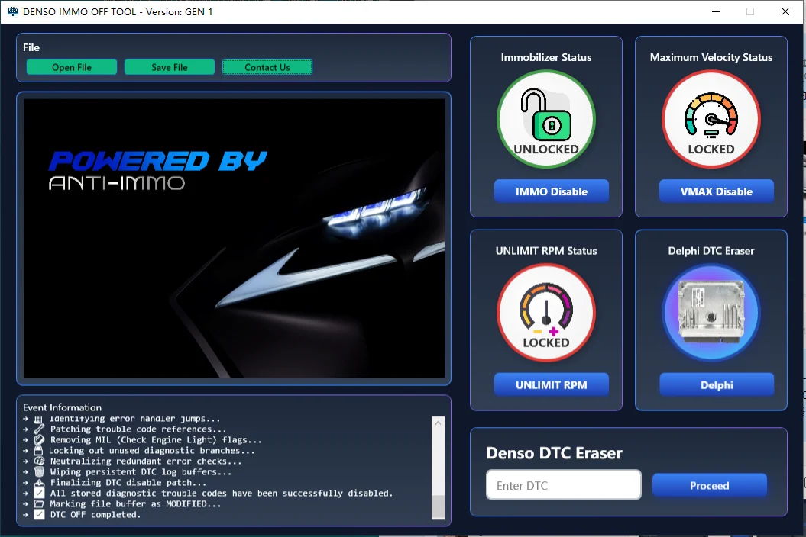Click the Event Information scrollbar up arrow
The height and width of the screenshot is (537, 806).
(x=438, y=423)
